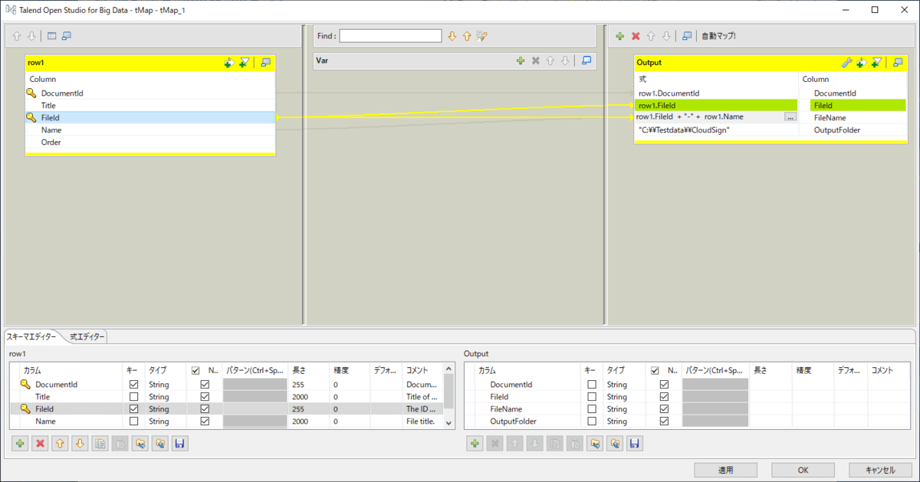Add column to Output schema with plus
Viewport: 920px width, 482px height.
tap(475, 443)
